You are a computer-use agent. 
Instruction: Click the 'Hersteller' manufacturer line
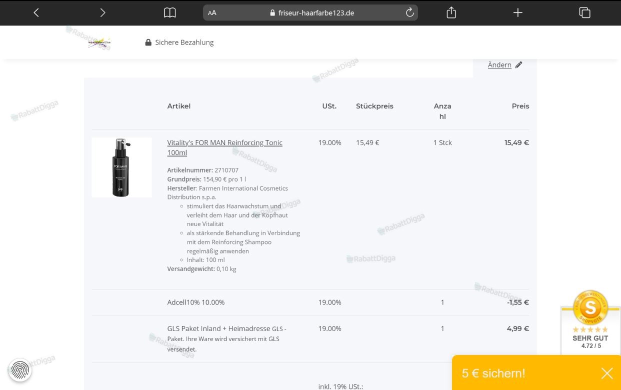pyautogui.click(x=227, y=192)
